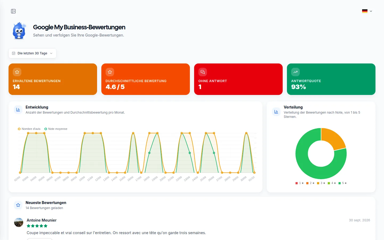
Task: Toggle the 2★ legend entry
Action: (x=310, y=183)
